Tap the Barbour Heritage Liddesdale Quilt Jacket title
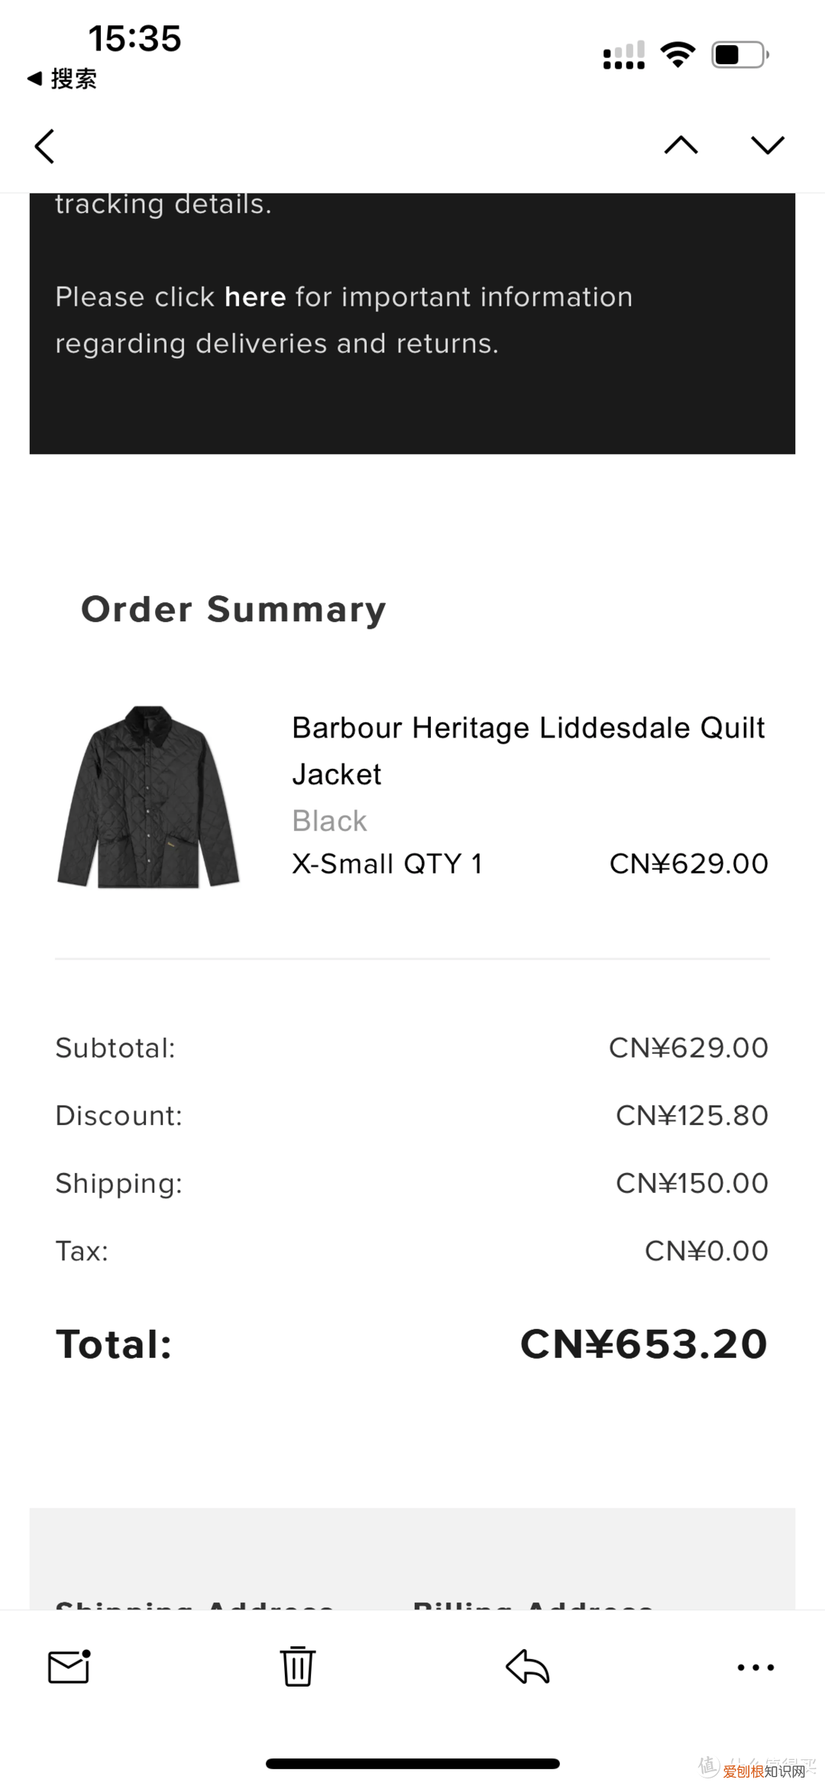 [x=528, y=750]
